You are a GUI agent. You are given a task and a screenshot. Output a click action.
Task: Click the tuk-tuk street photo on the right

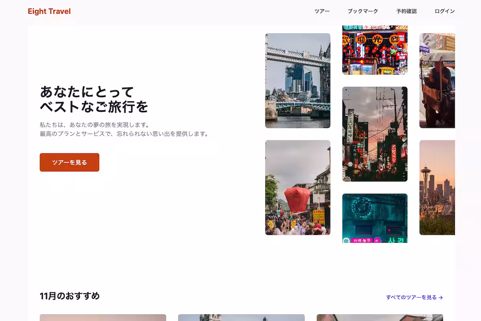click(439, 80)
